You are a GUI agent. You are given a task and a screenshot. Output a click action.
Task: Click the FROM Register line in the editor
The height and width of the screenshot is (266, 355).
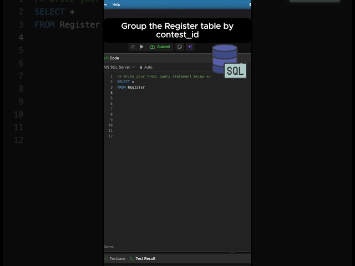pos(131,88)
